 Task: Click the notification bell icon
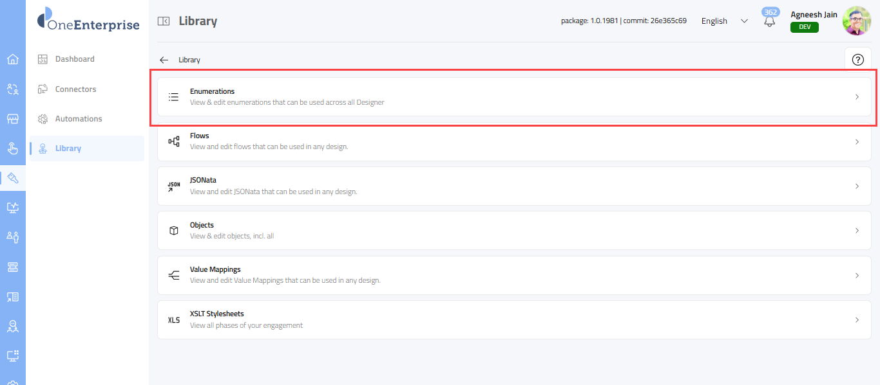pos(769,22)
